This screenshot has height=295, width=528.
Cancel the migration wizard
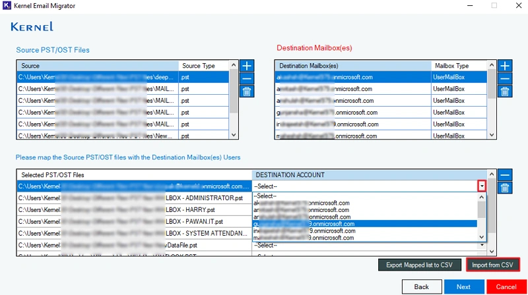[506, 286]
